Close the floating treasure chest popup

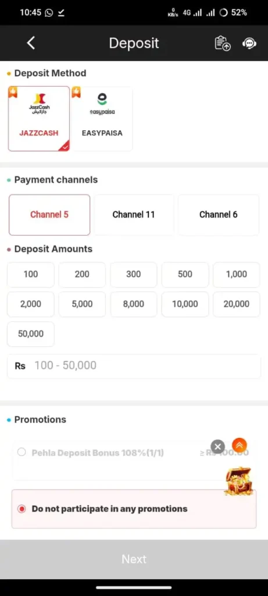coord(217,446)
